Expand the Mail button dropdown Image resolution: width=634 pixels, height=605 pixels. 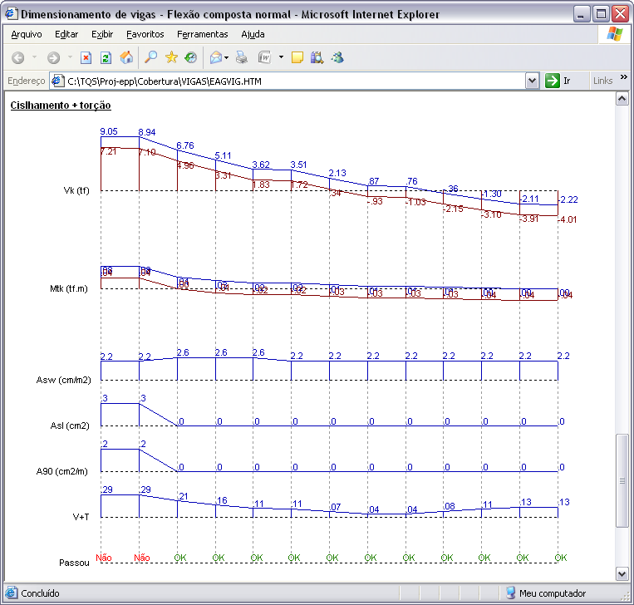click(228, 57)
